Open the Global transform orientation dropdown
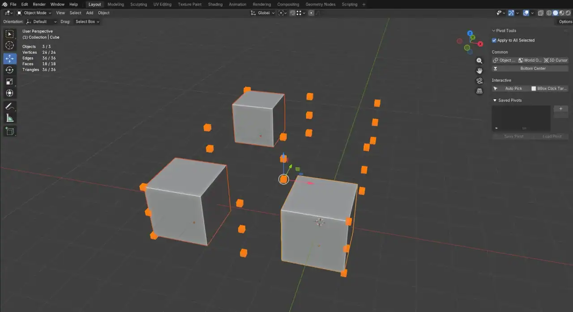 pos(263,13)
